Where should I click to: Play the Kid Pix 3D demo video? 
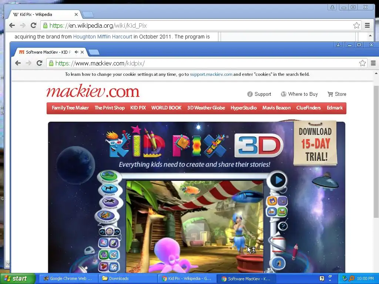[x=278, y=180]
